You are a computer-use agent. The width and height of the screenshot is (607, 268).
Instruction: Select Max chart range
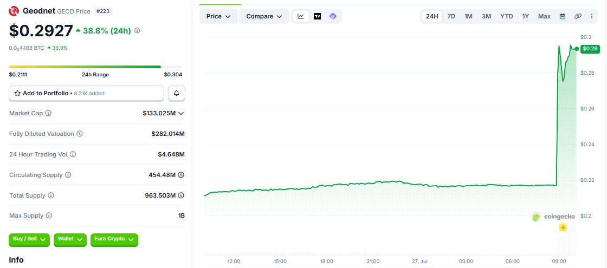click(544, 16)
